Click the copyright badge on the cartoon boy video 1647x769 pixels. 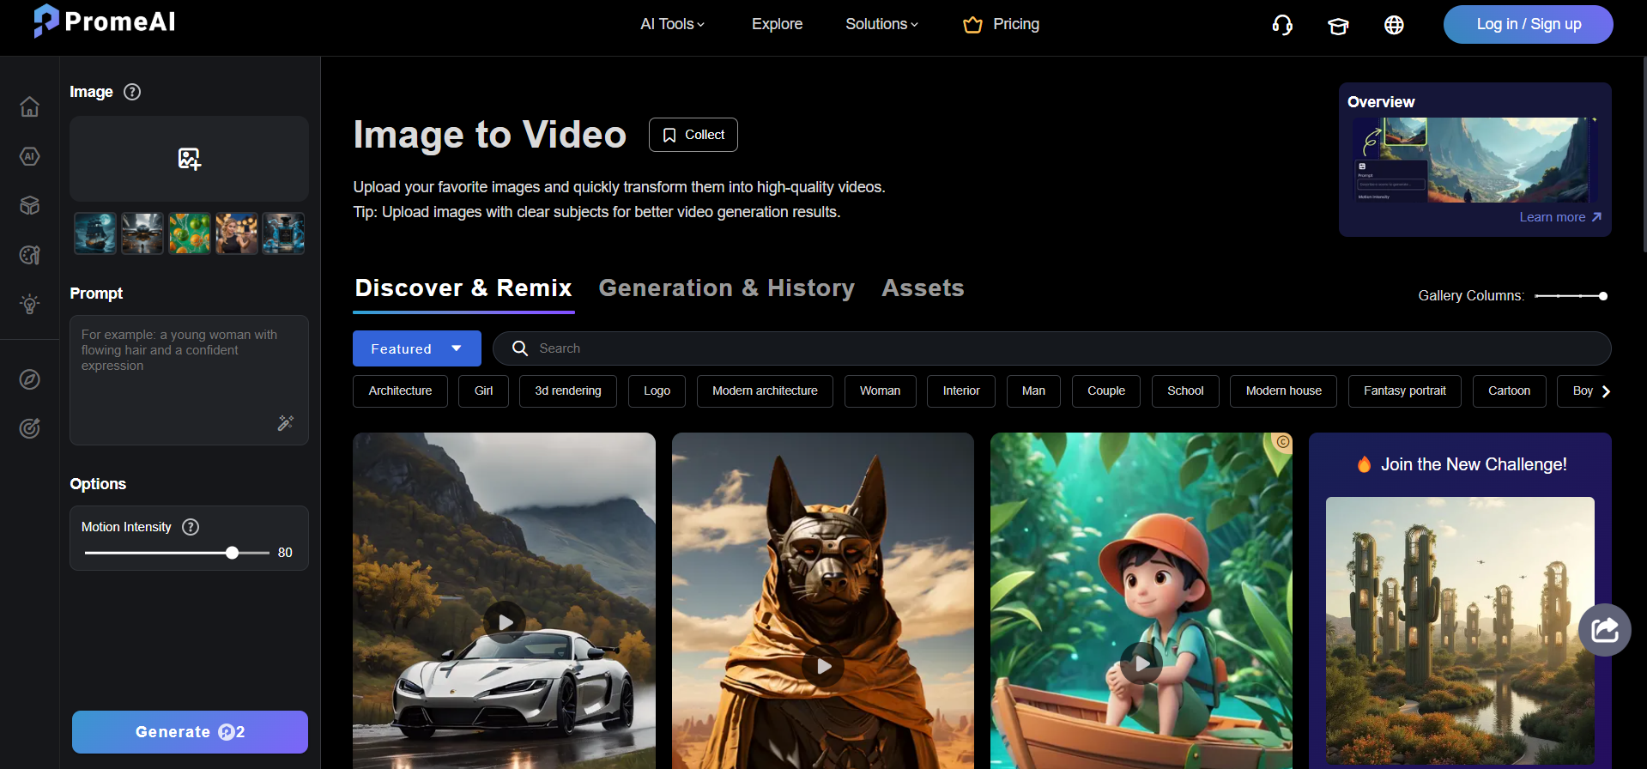tap(1282, 442)
